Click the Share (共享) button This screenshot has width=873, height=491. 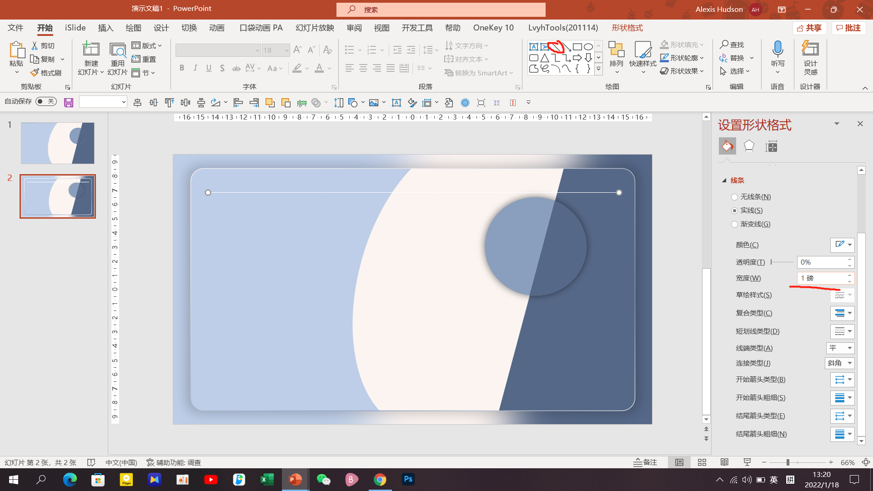tap(809, 28)
